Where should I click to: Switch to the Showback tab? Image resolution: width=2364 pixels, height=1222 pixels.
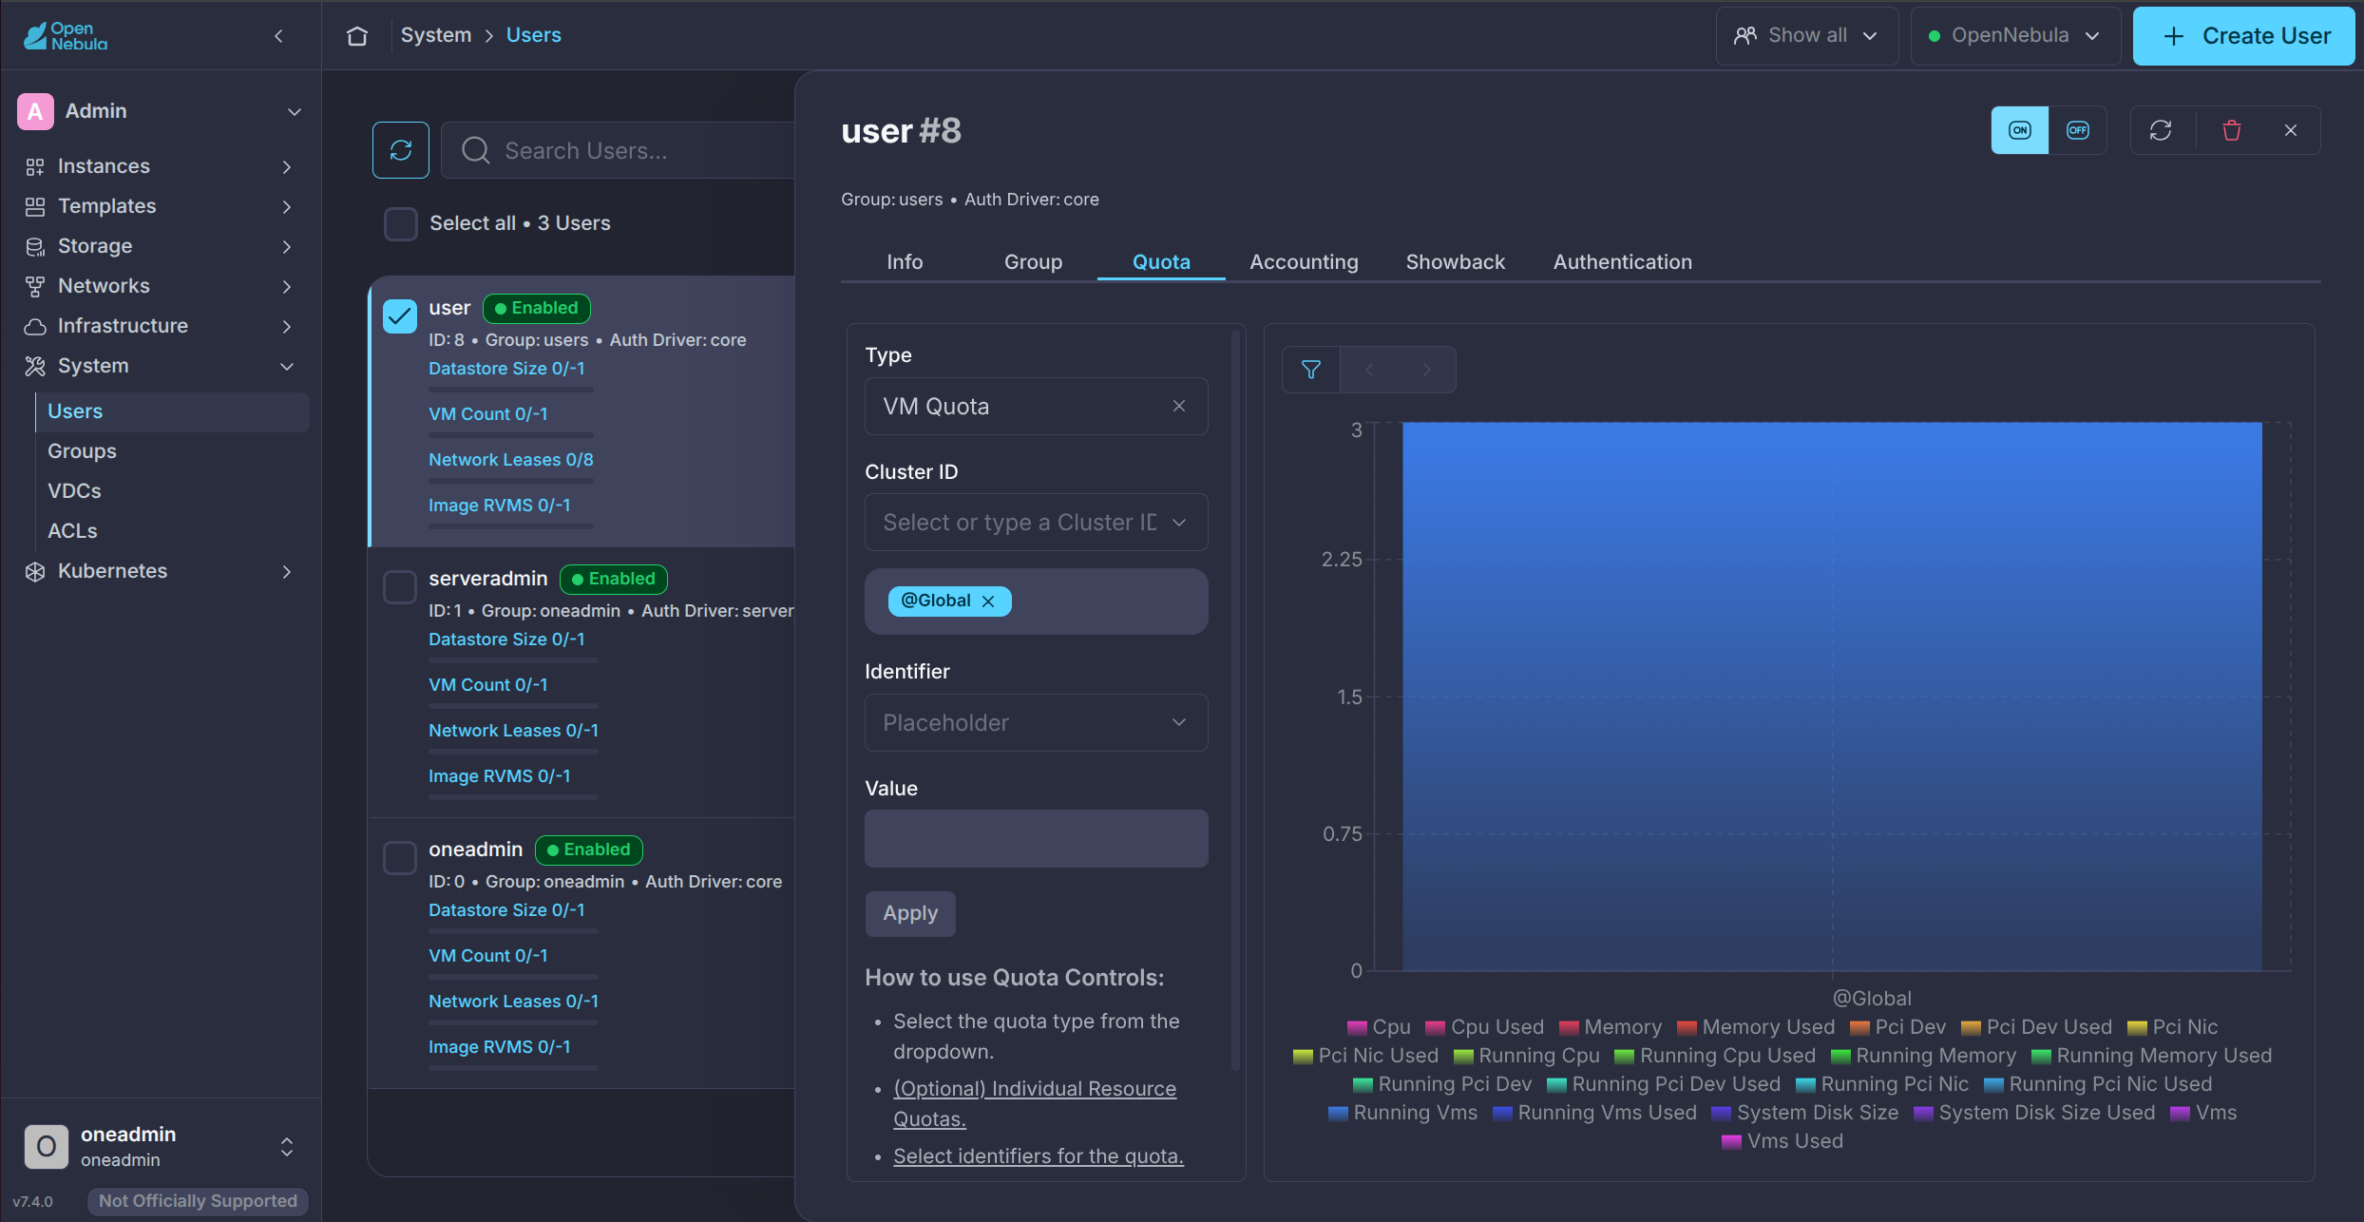[x=1455, y=262]
